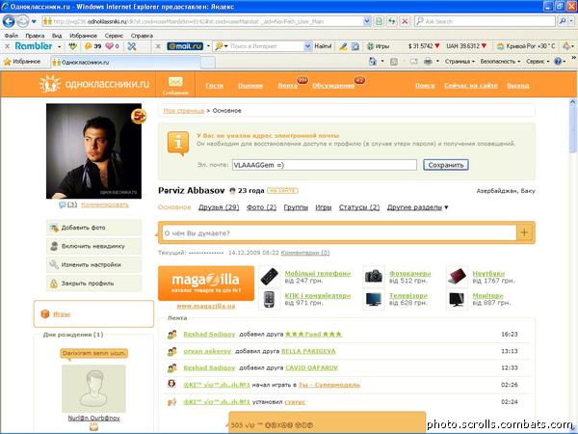Open the Обсуждения link in the header
Viewport: 578px width, 434px height.
pyautogui.click(x=333, y=86)
